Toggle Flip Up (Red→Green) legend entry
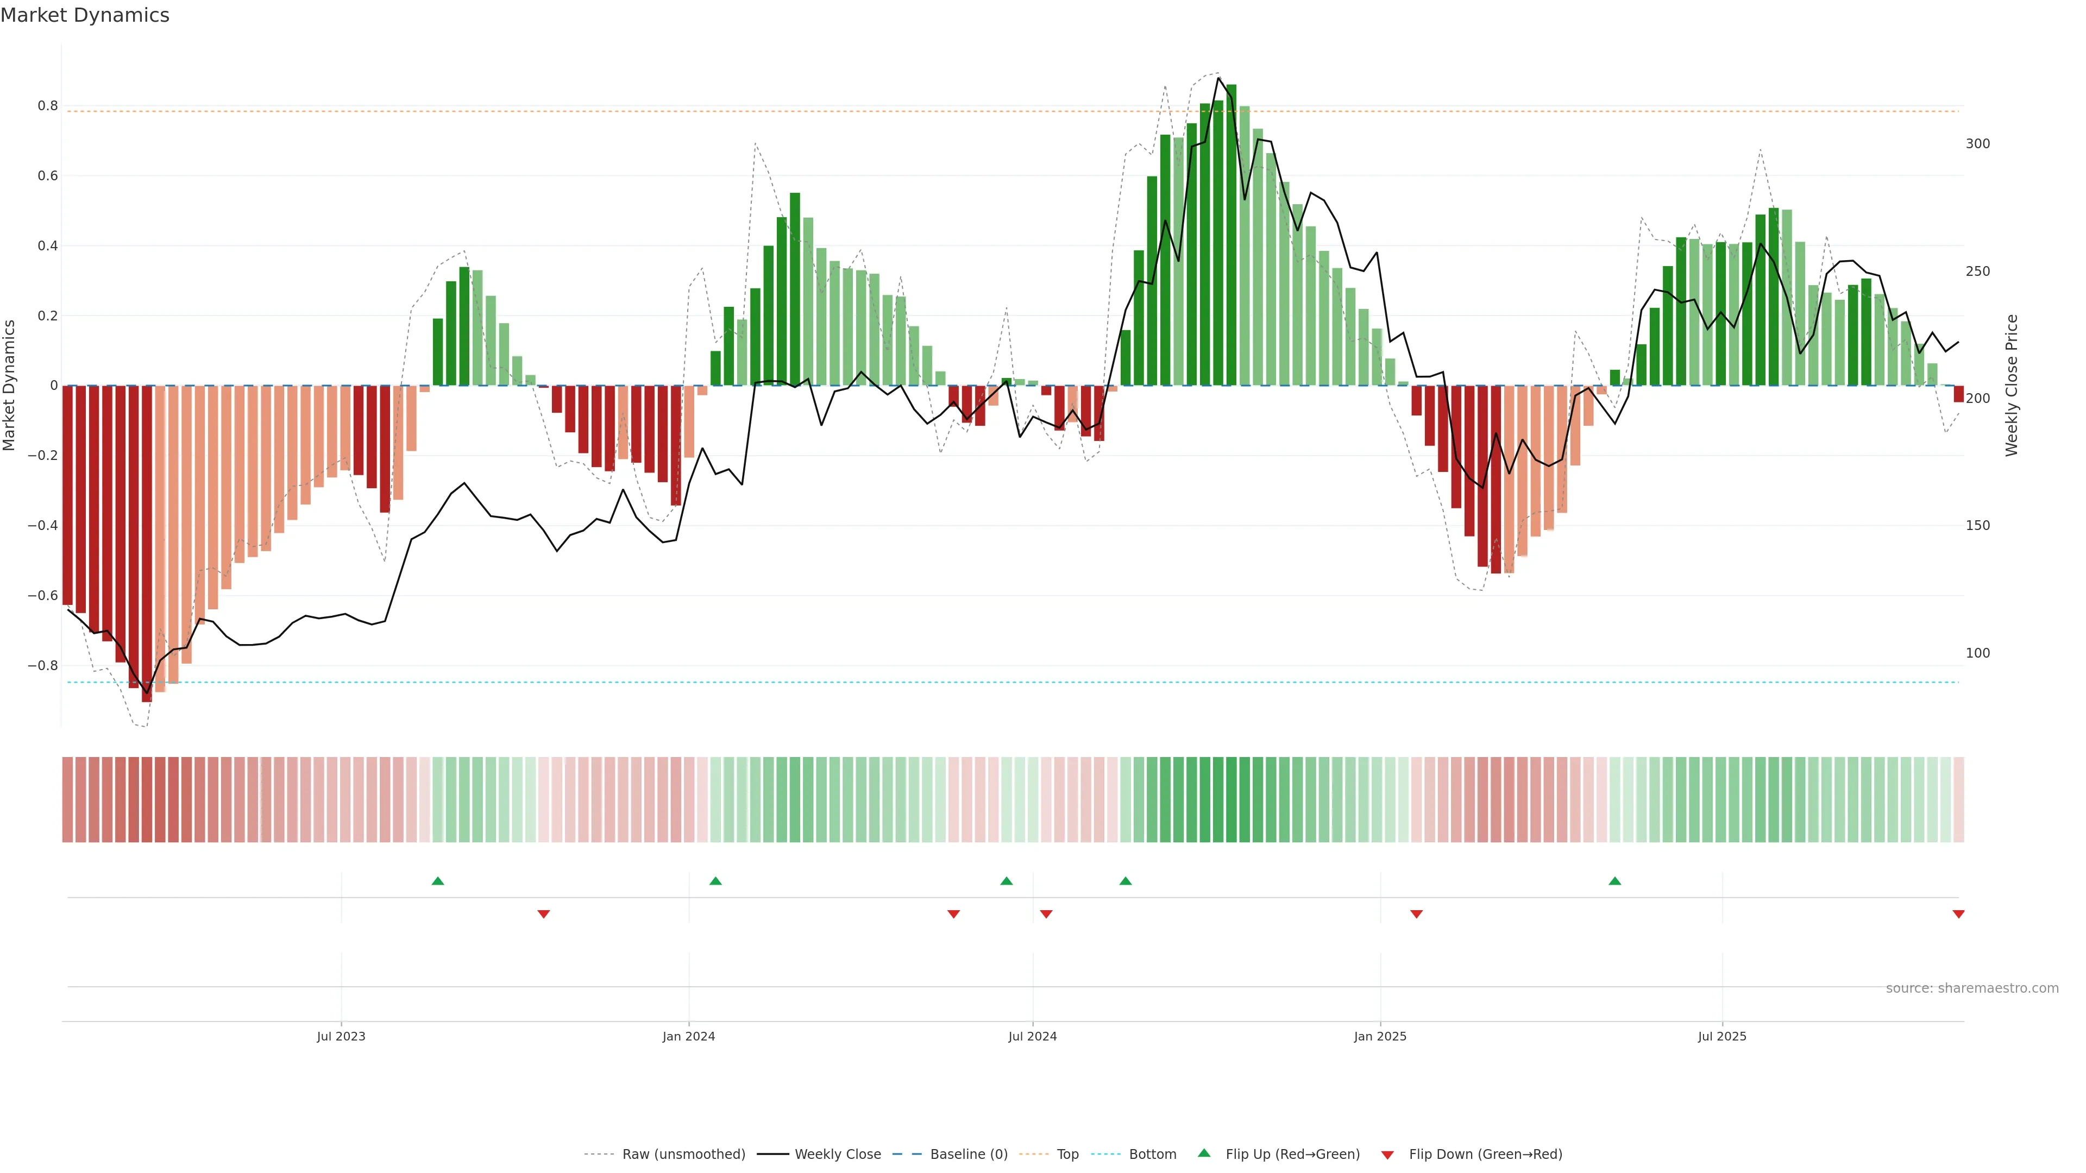2086x1173 pixels. click(1292, 1153)
